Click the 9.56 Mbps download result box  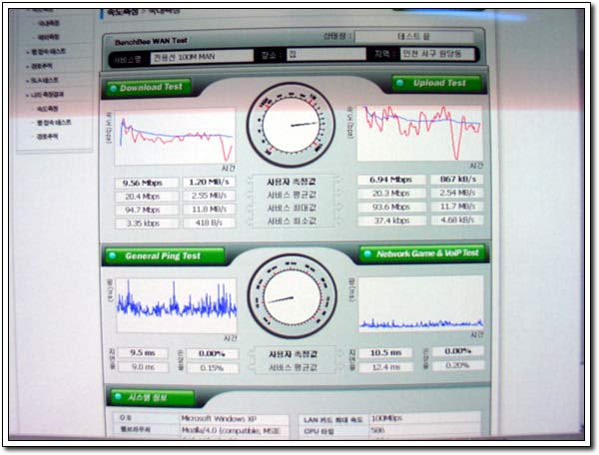tap(147, 183)
